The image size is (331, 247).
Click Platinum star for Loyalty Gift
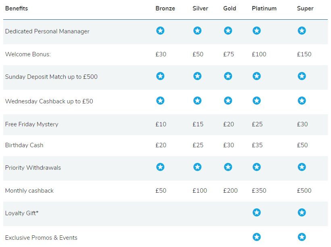click(256, 212)
